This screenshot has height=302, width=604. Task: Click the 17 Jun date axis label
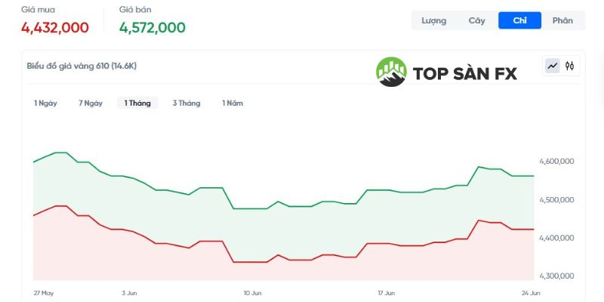[x=386, y=291]
